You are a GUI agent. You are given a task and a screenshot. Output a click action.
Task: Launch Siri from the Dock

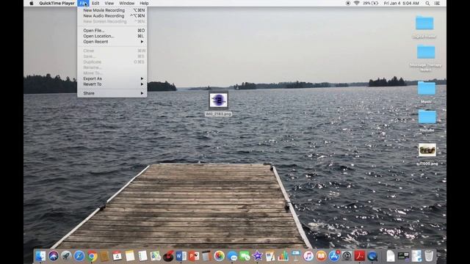click(x=54, y=256)
